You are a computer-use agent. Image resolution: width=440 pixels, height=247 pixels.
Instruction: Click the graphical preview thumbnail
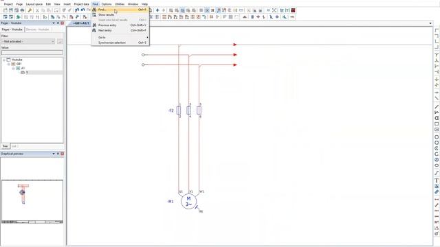[32, 202]
